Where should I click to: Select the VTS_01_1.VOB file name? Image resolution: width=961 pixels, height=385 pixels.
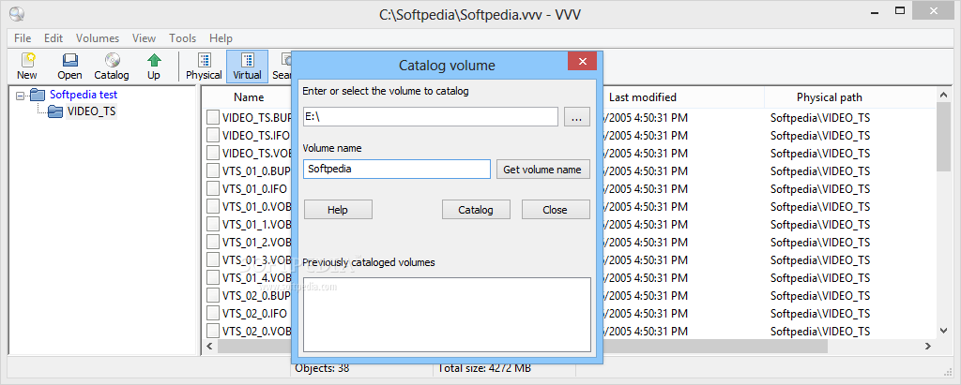click(x=257, y=224)
